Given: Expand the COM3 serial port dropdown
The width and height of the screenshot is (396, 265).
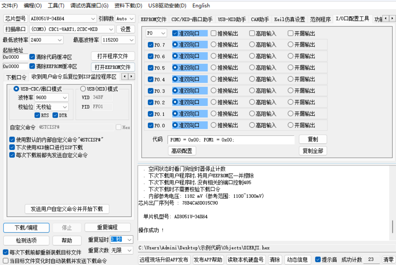Looking at the screenshot, I should coord(111,29).
